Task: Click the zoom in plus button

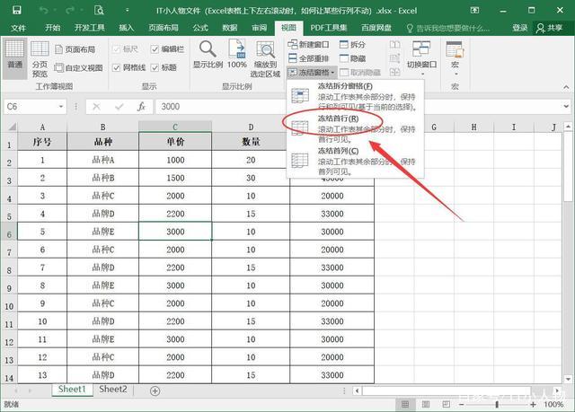Action: pyautogui.click(x=533, y=404)
